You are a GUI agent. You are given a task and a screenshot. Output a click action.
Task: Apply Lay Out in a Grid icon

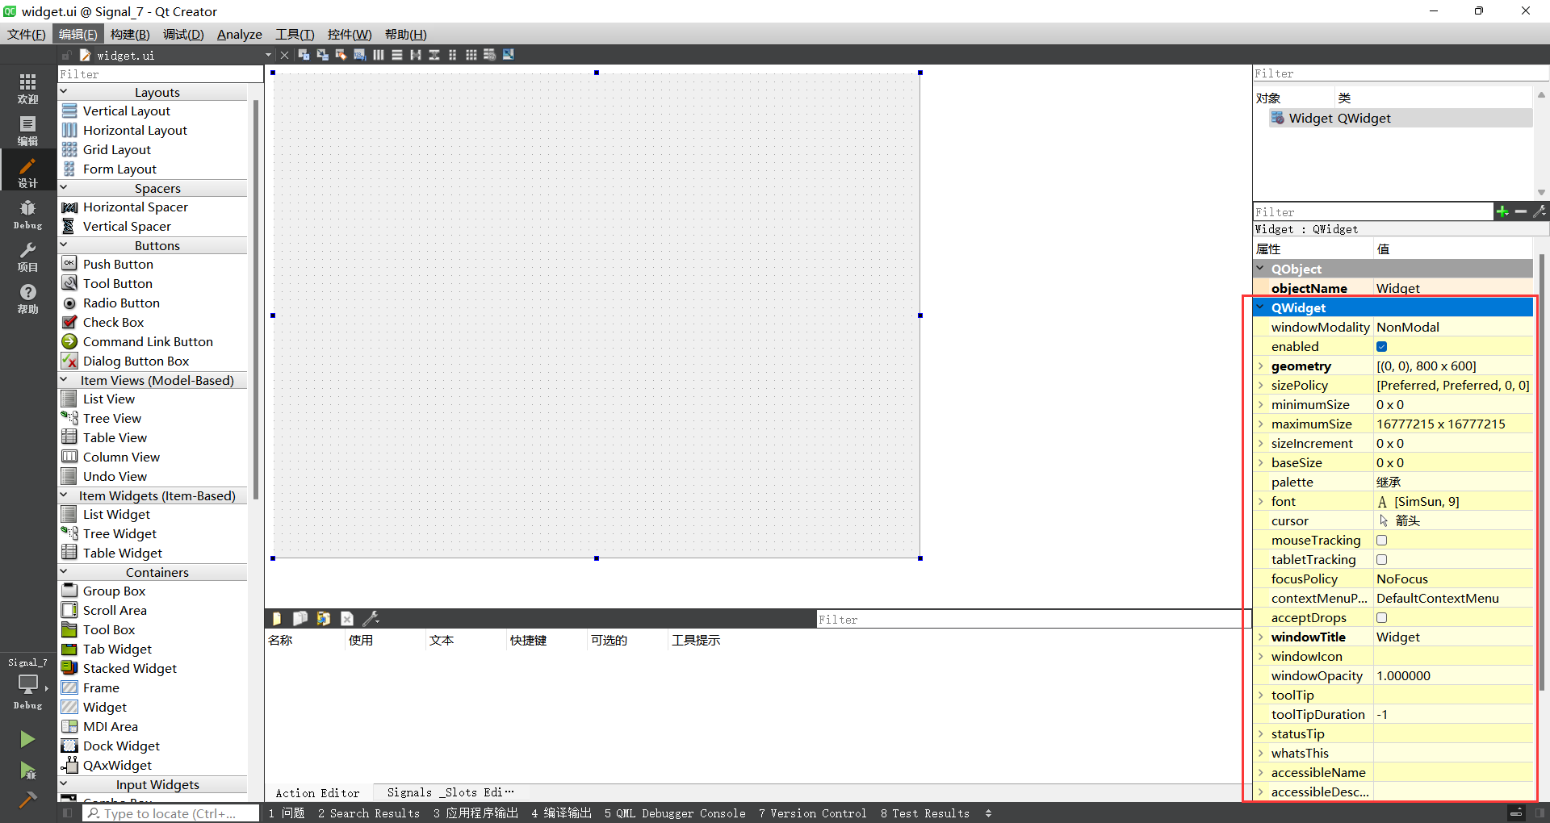471,55
